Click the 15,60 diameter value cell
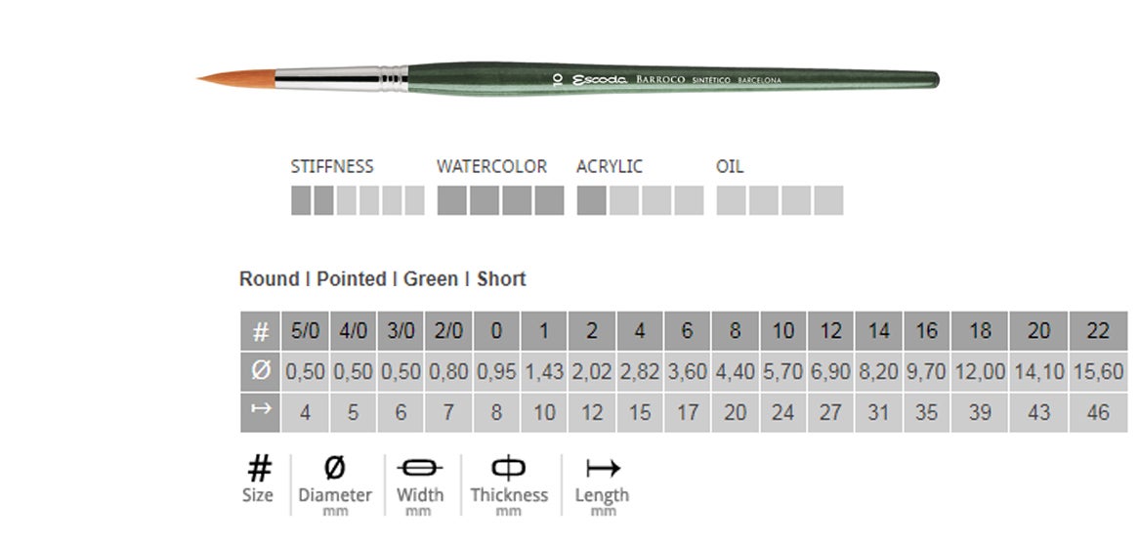 point(1098,372)
